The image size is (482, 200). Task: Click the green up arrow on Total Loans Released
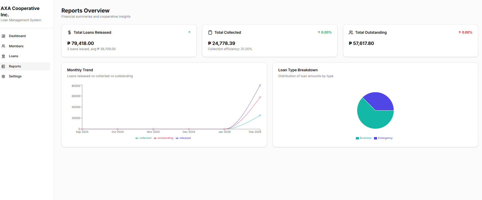pos(189,32)
